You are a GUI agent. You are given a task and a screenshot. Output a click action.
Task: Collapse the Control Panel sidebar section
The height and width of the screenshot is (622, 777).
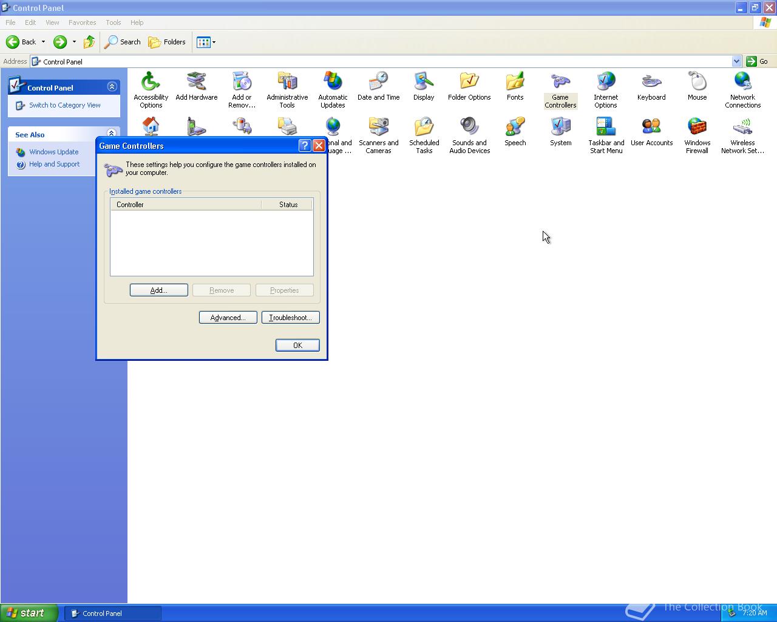click(112, 87)
